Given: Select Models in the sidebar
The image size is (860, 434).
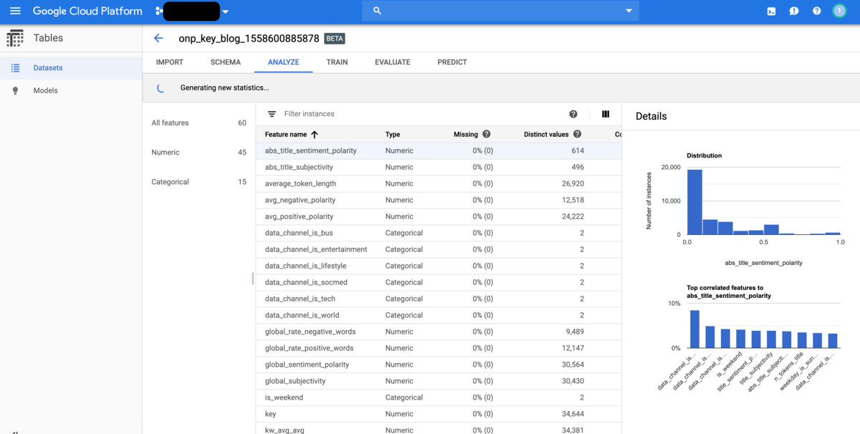Looking at the screenshot, I should click(x=71, y=91).
